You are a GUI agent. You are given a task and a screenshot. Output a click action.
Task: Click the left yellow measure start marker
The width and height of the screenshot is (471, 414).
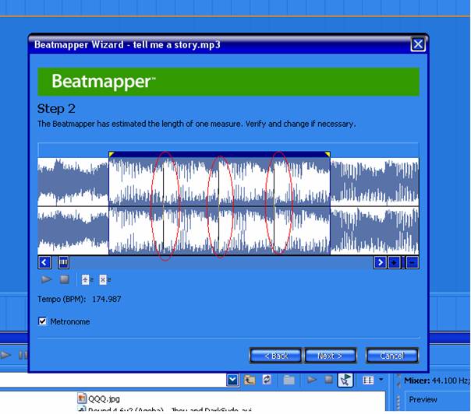click(x=112, y=155)
